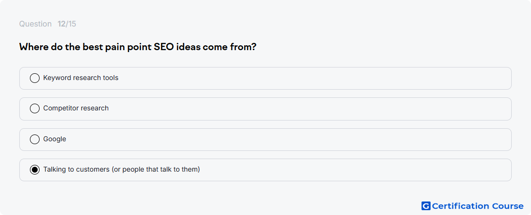Viewport: 531px width, 215px height.
Task: Click the selected Talking to customers radio
Action: coord(35,170)
